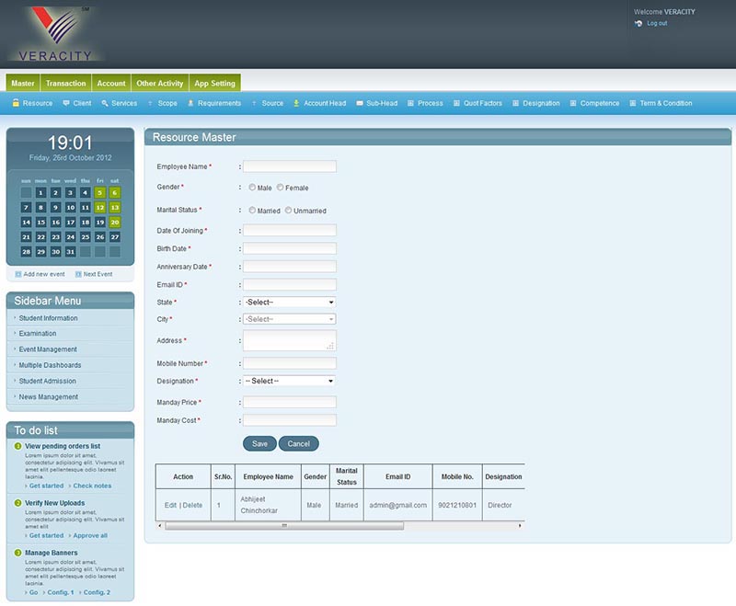The height and width of the screenshot is (606, 736).
Task: Click the table scrollbar left arrow
Action: (x=160, y=526)
